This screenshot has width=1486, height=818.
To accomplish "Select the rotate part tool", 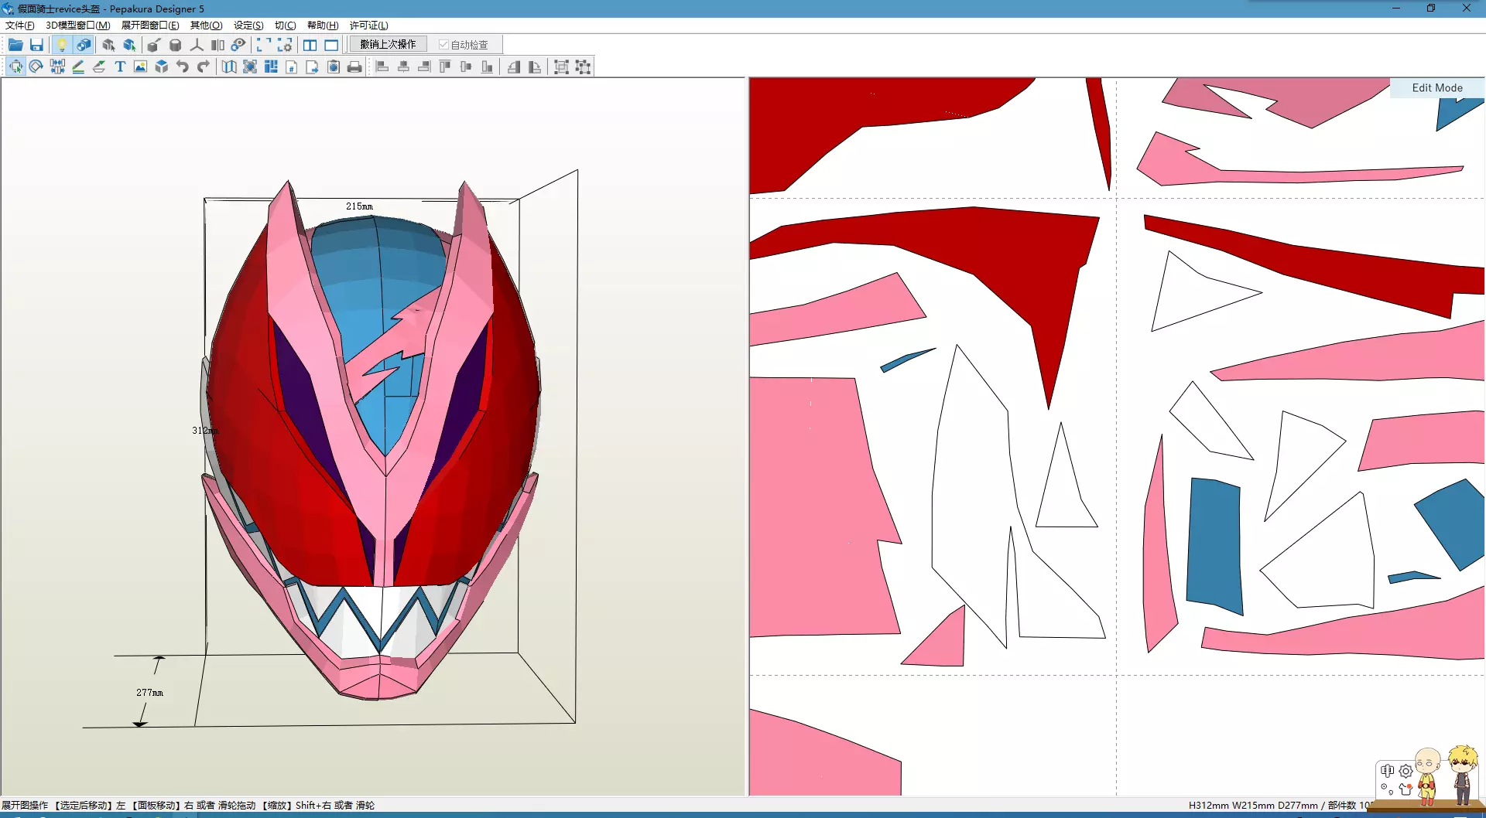I will pos(36,66).
